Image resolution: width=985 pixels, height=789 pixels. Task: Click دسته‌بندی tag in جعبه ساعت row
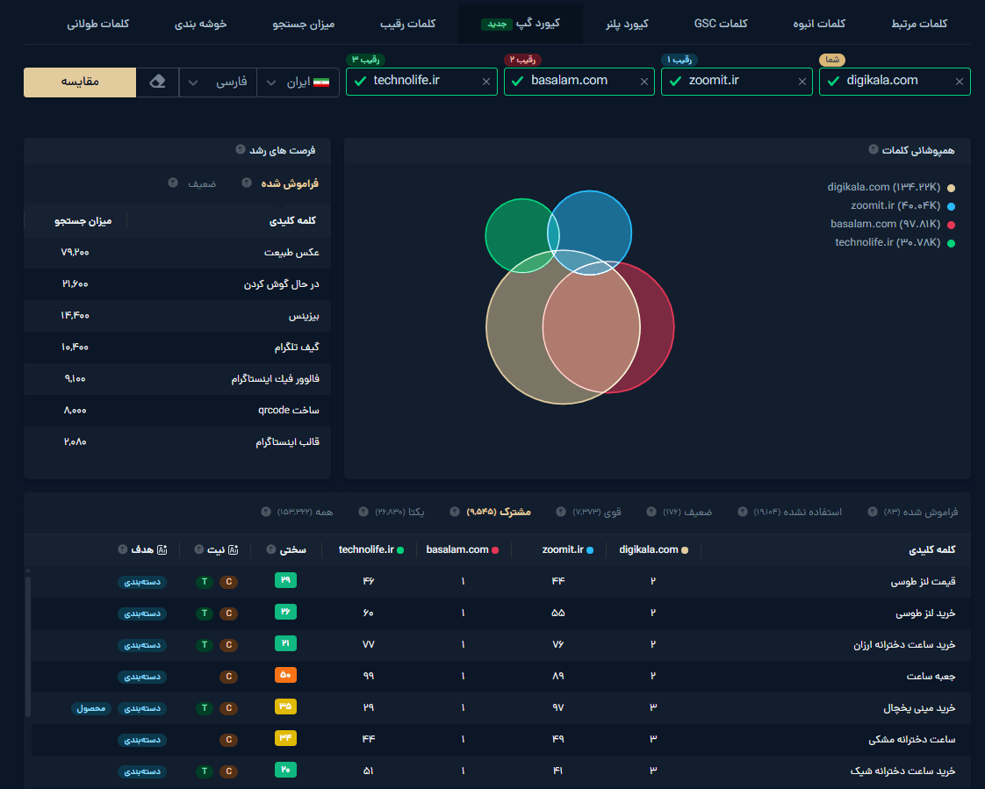point(142,678)
